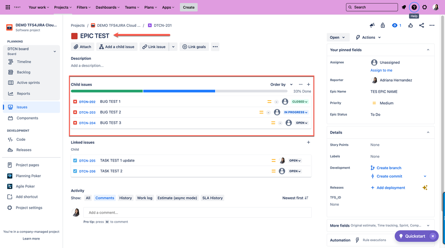Expand the More fields section
The width and height of the screenshot is (445, 248).
click(x=428, y=226)
